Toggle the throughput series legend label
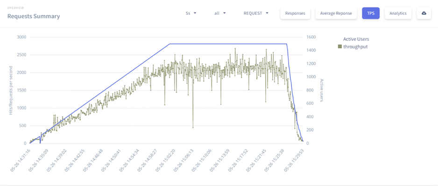This screenshot has width=438, height=186. click(x=356, y=46)
